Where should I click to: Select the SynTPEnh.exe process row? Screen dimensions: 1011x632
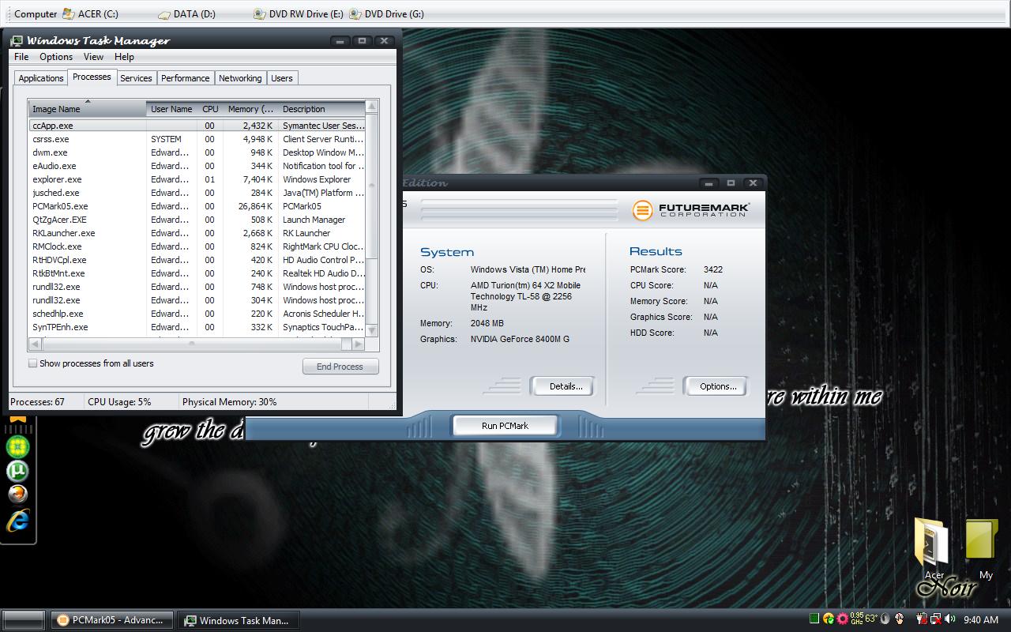point(197,327)
